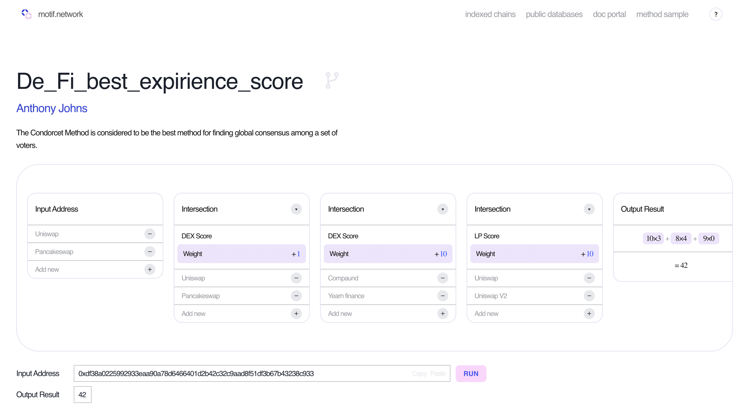Open the help question mark button

click(715, 14)
